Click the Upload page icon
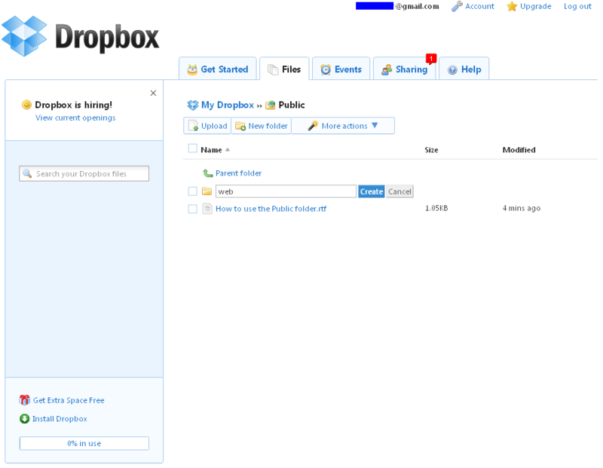Screen dimensions: 603x468 pos(194,126)
